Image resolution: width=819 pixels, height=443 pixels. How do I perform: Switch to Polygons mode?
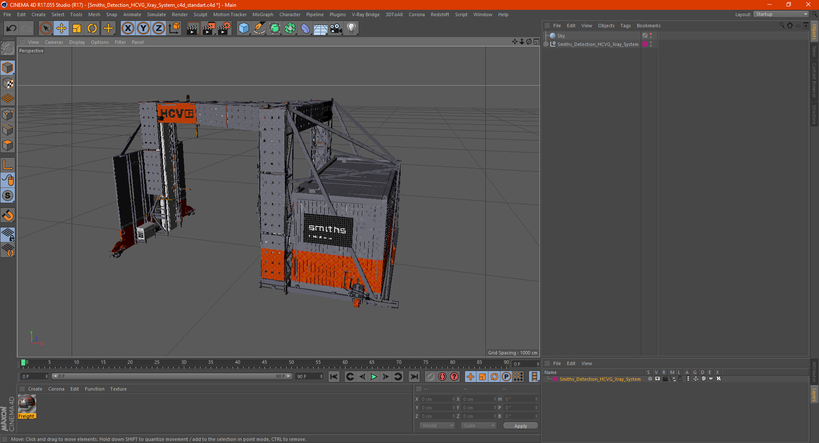pyautogui.click(x=8, y=145)
